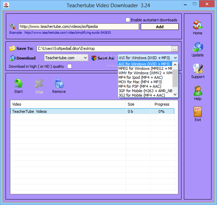Click the app icon in title bar
The height and width of the screenshot is (205, 217).
[x=6, y=5]
